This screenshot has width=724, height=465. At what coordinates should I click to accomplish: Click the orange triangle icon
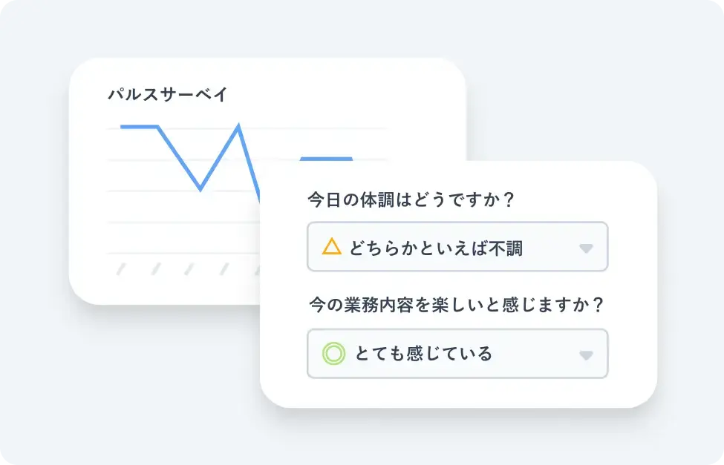pos(331,246)
